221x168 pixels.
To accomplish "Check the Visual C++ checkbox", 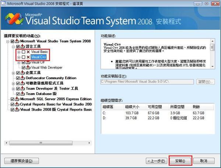I will point(24,57).
